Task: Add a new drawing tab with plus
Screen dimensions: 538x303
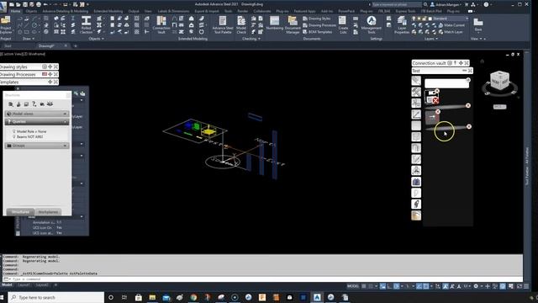Action: pos(75,45)
